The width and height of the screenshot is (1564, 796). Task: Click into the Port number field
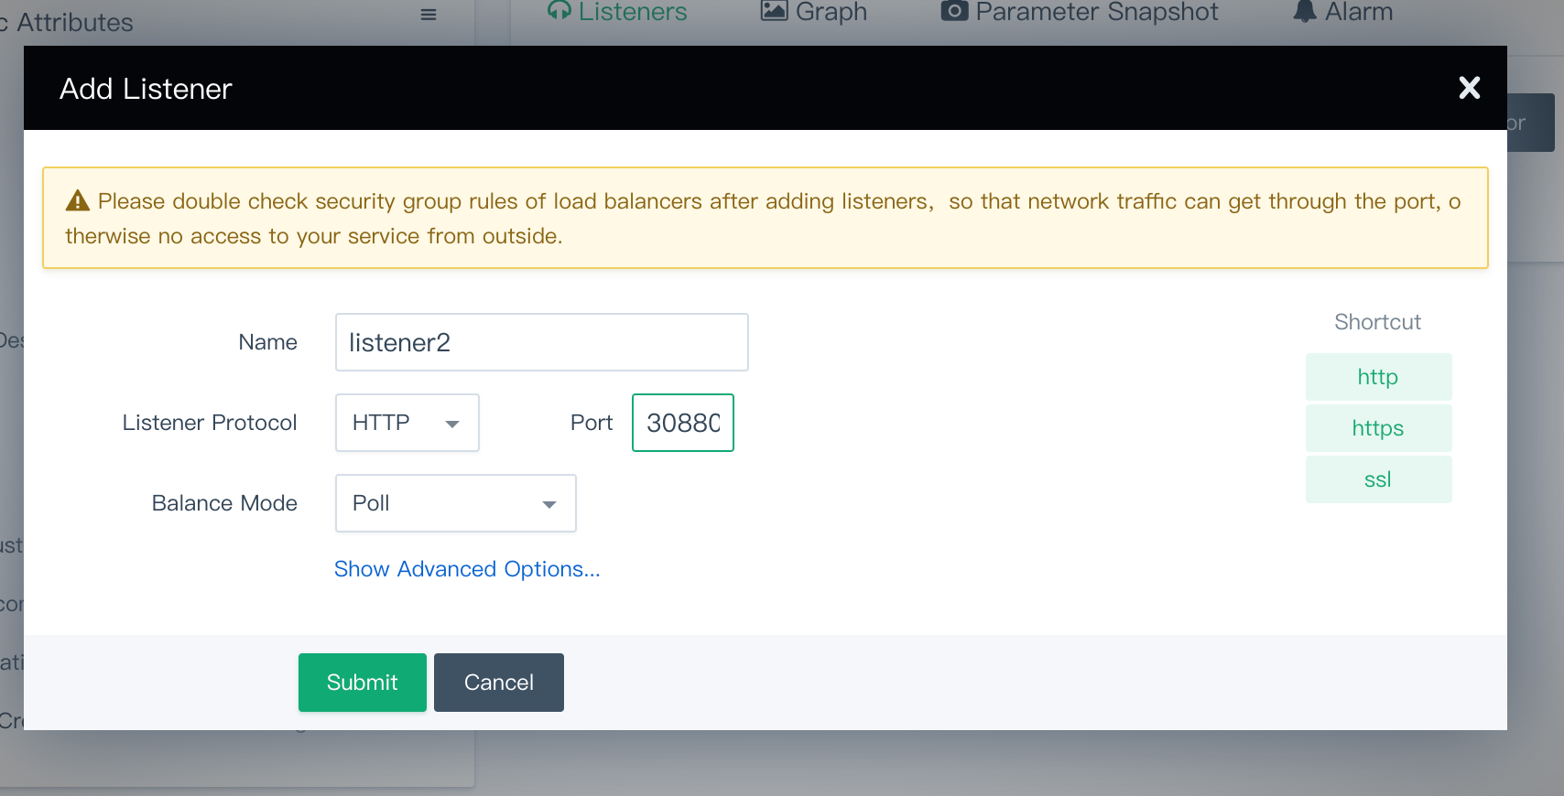pyautogui.click(x=682, y=423)
